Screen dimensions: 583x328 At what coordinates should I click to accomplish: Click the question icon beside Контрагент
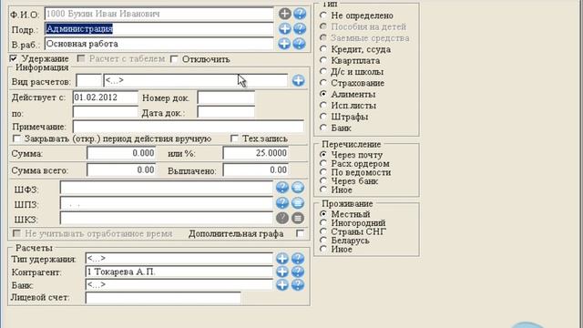tap(298, 272)
